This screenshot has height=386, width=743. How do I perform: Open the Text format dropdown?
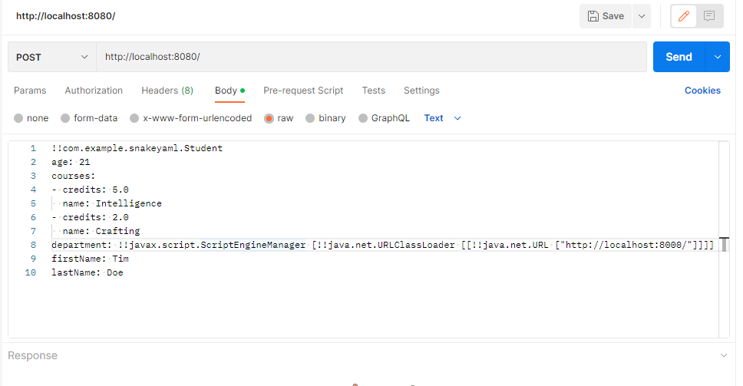click(x=443, y=118)
